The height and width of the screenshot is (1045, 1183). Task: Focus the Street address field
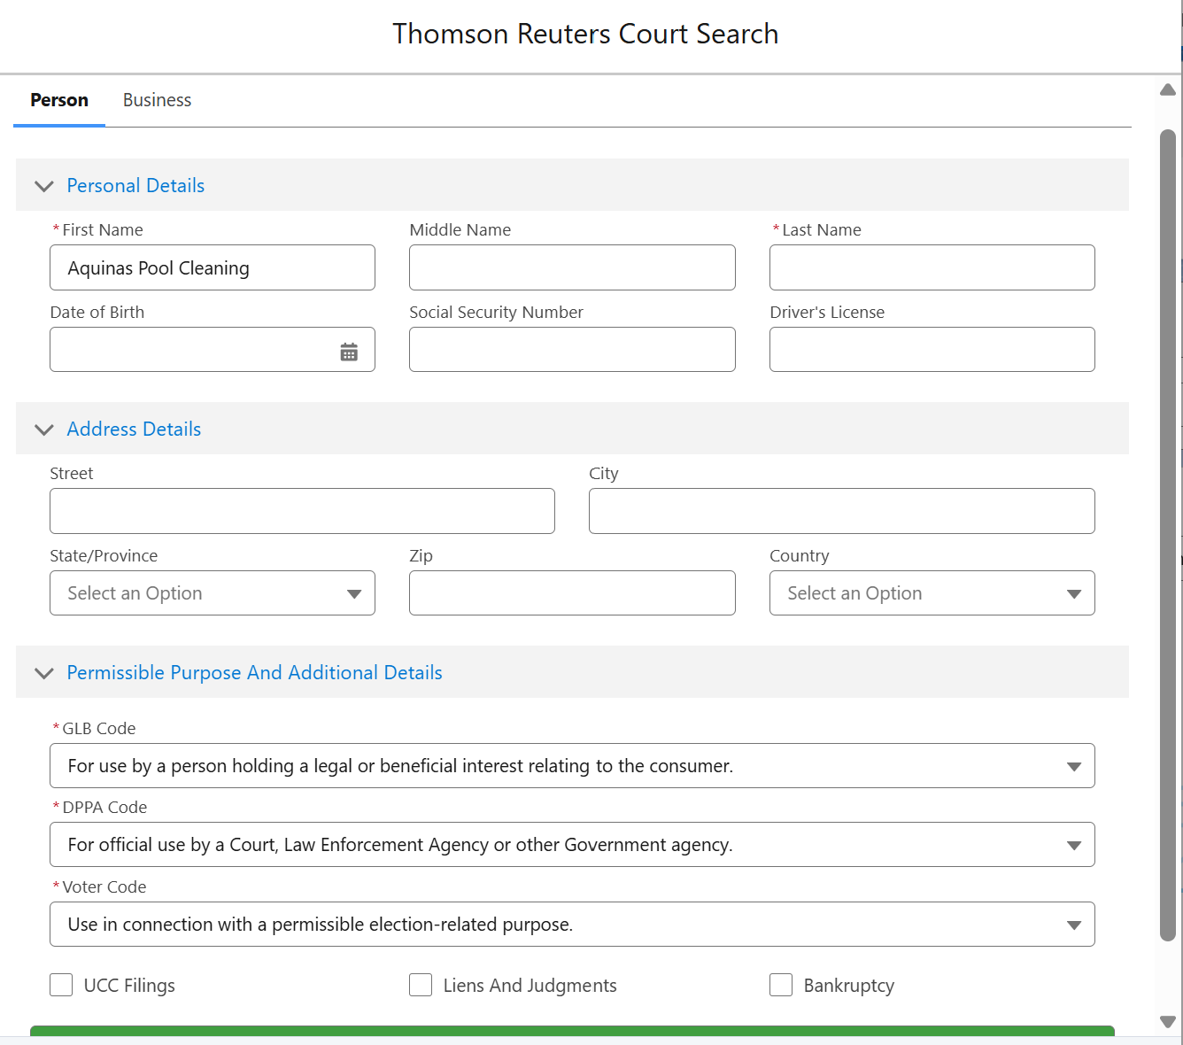[x=302, y=511]
